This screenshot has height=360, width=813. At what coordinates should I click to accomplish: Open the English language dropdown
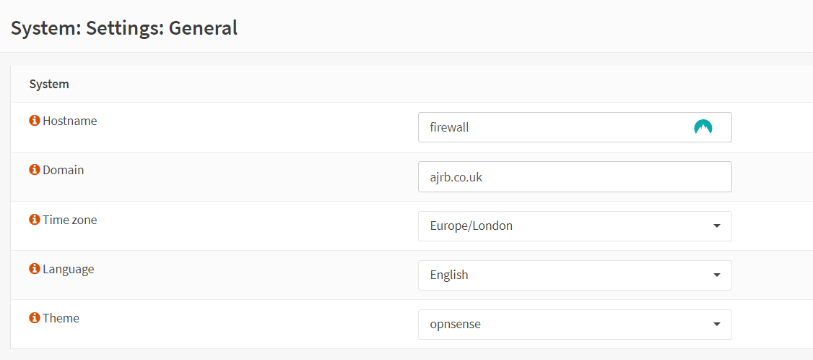tap(575, 275)
